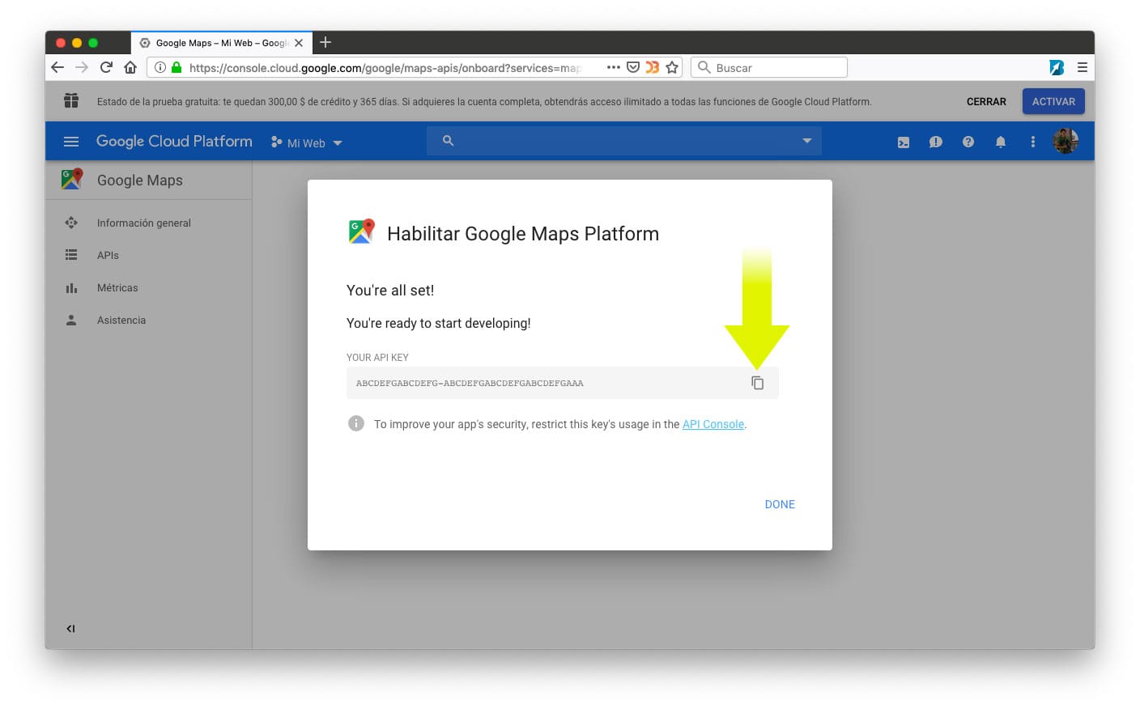The height and width of the screenshot is (709, 1140).
Task: Click the Pocket save icon
Action: point(633,67)
